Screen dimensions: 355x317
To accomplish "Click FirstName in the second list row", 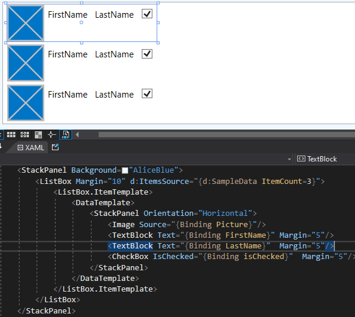I will click(68, 54).
